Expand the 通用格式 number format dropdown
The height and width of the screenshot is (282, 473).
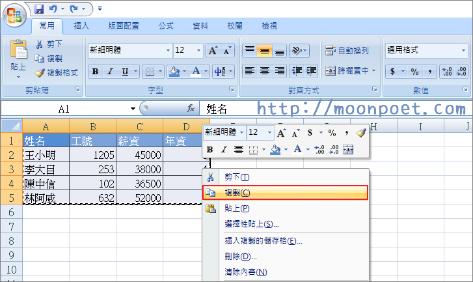(463, 50)
